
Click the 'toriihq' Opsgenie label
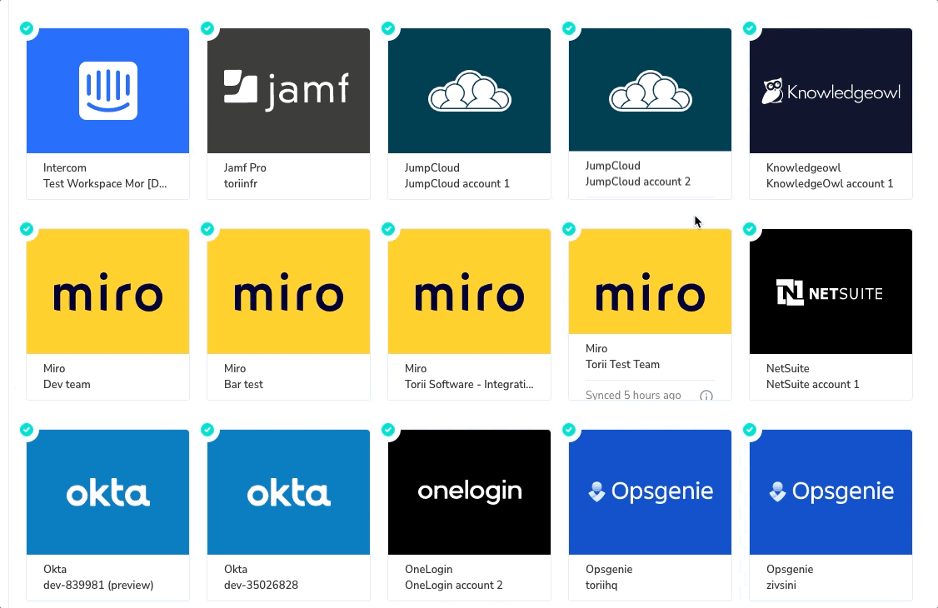[601, 586]
